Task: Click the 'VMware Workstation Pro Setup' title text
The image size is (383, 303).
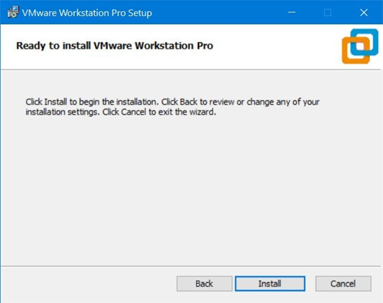Action: point(87,12)
